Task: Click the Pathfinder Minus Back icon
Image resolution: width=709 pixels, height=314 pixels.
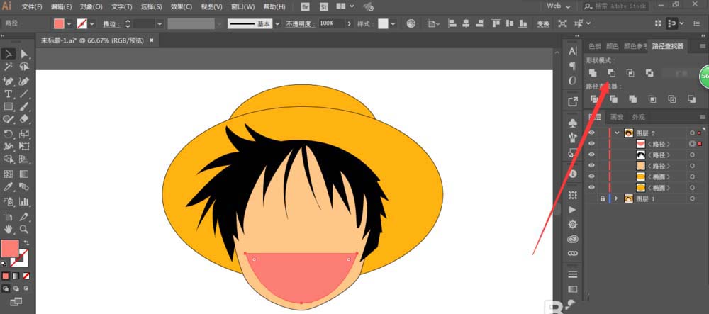Action: tap(691, 99)
